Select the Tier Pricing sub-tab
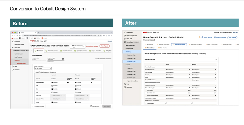Screen dimensions: 244x125 pyautogui.click(x=162, y=48)
